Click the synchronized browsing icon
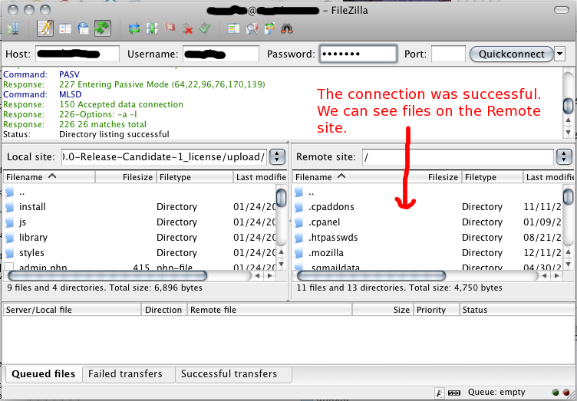This screenshot has height=401, width=577. click(x=269, y=29)
